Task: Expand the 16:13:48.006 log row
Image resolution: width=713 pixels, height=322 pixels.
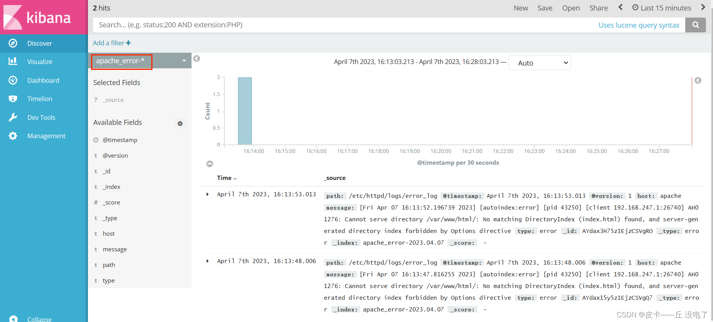Action: [x=208, y=261]
